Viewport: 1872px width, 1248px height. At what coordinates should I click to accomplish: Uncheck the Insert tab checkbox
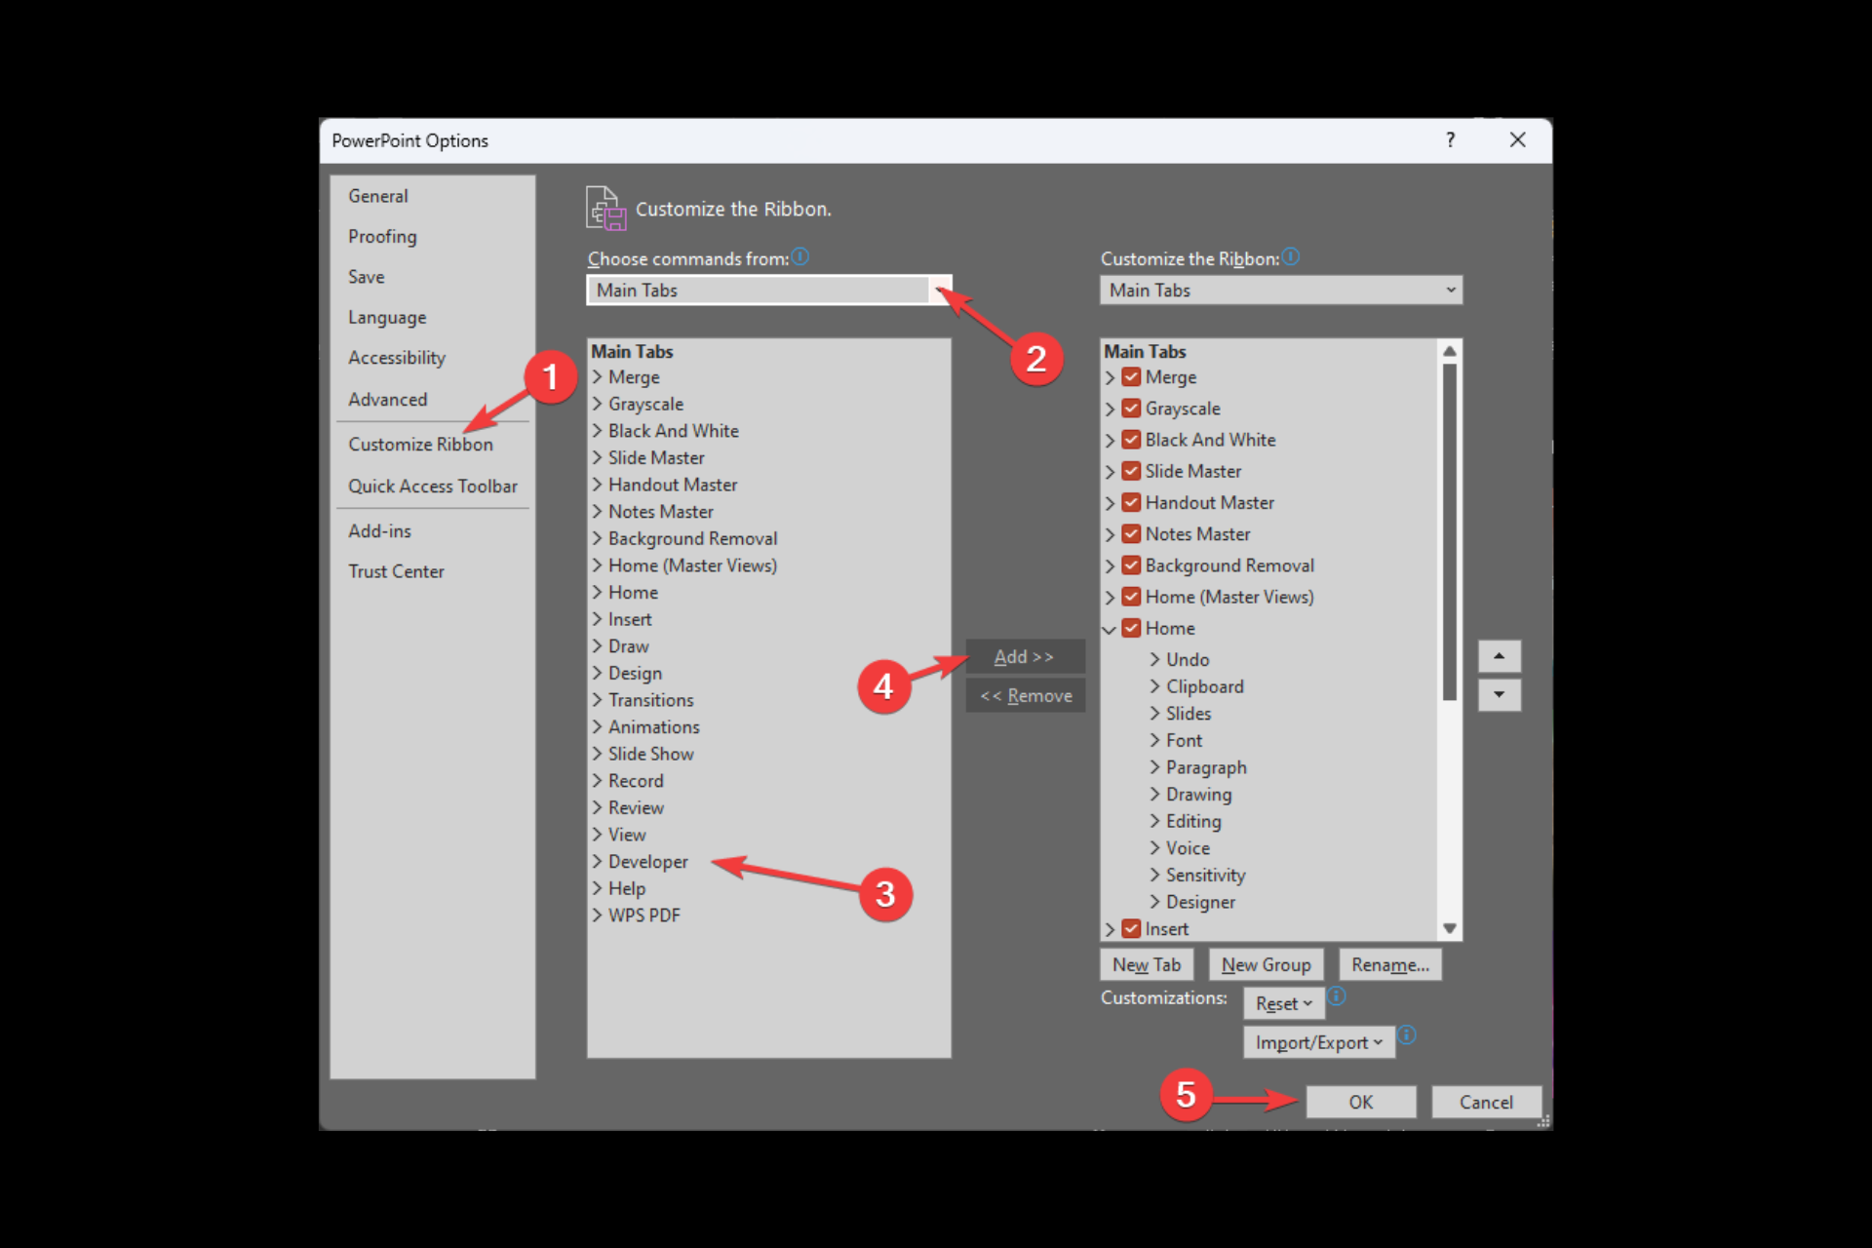(1131, 928)
